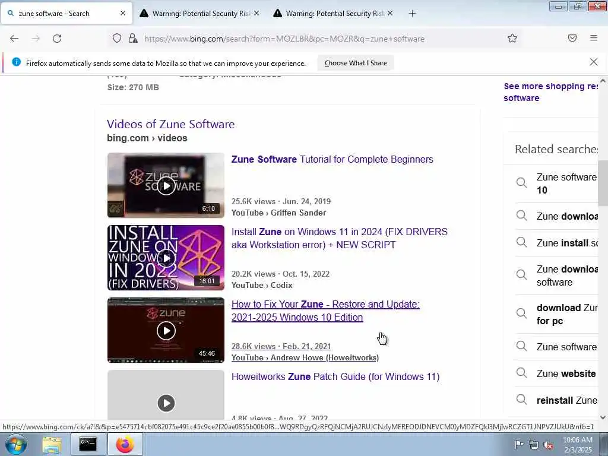Click search icon beside Zune website
Screen dimensions: 608x456
pyautogui.click(x=522, y=373)
